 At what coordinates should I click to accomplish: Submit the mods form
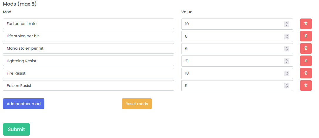[x=16, y=129]
